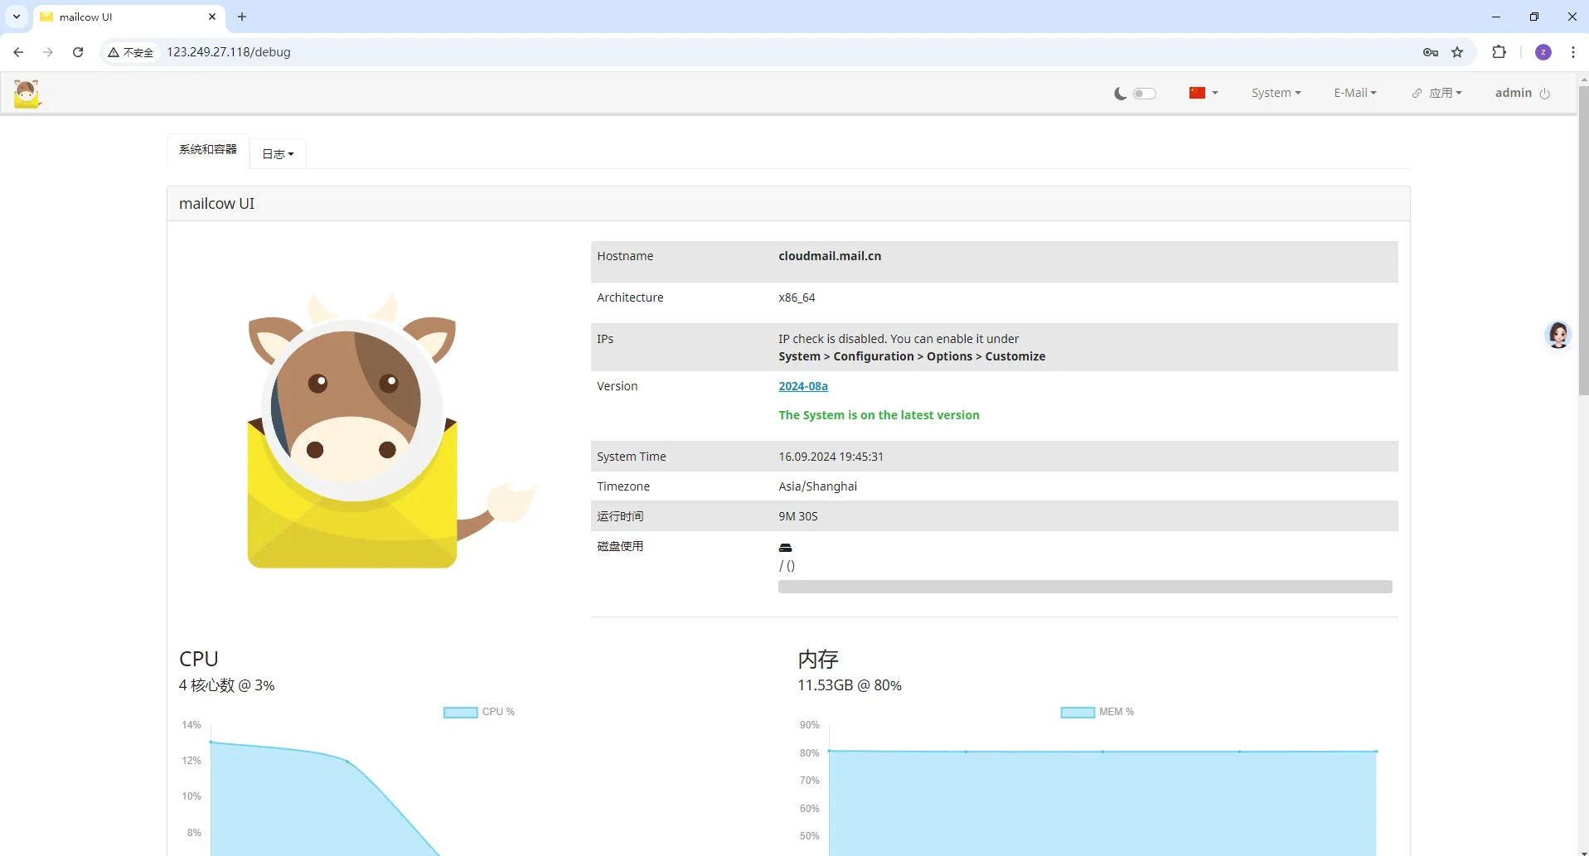Click the memory usage 11.53GB @ 80% text
Screen dimensions: 1589x856
(850, 685)
